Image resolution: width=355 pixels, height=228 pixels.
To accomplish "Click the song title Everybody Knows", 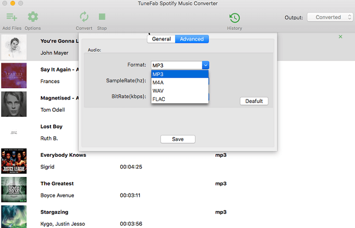I will (x=63, y=155).
